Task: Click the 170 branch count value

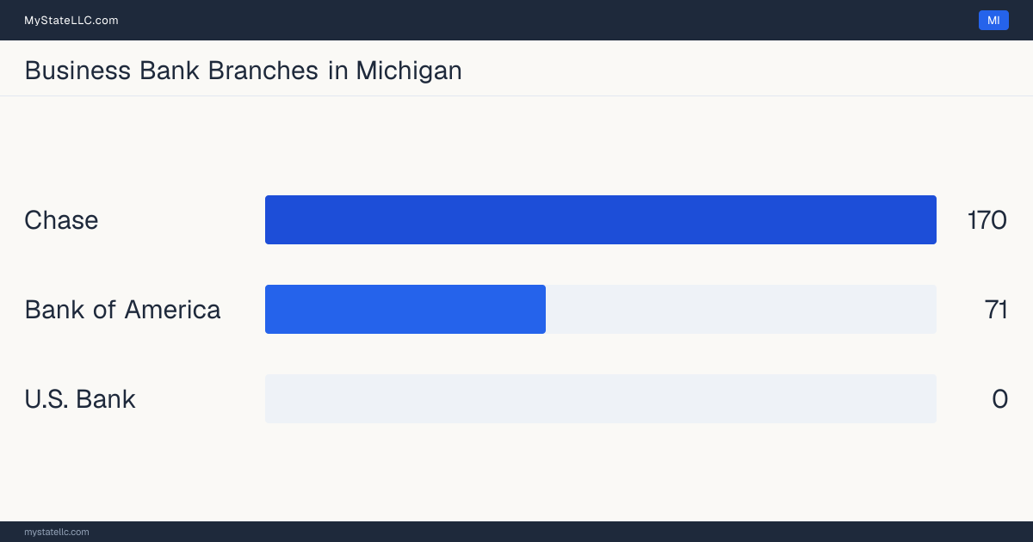Action: 987,220
